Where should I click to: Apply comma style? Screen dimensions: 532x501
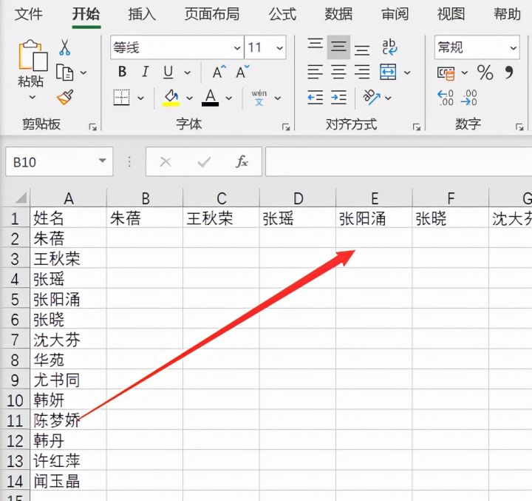coord(509,73)
